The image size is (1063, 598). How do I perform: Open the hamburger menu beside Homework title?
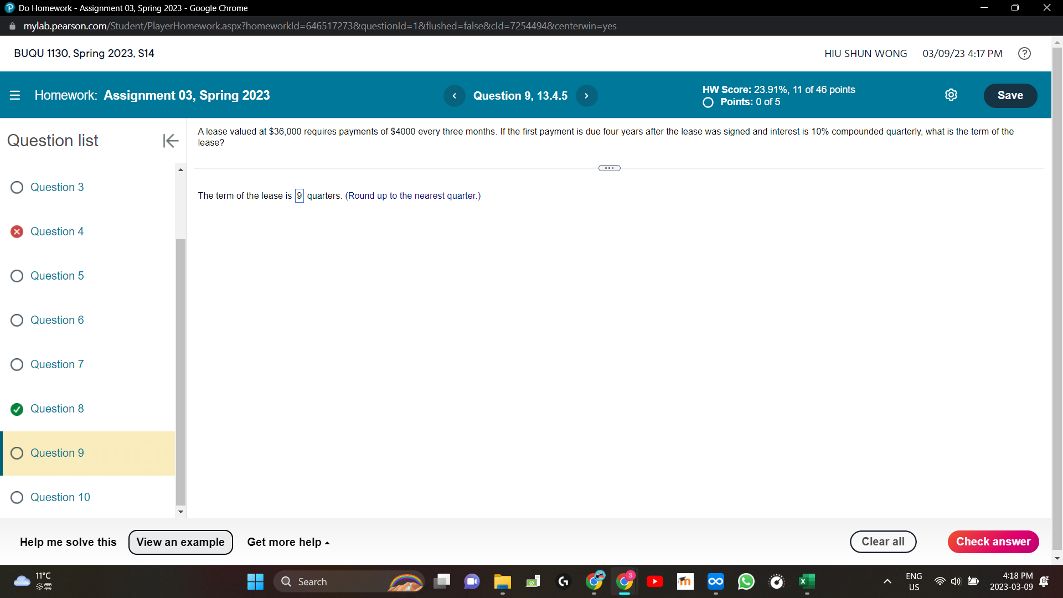pyautogui.click(x=15, y=95)
